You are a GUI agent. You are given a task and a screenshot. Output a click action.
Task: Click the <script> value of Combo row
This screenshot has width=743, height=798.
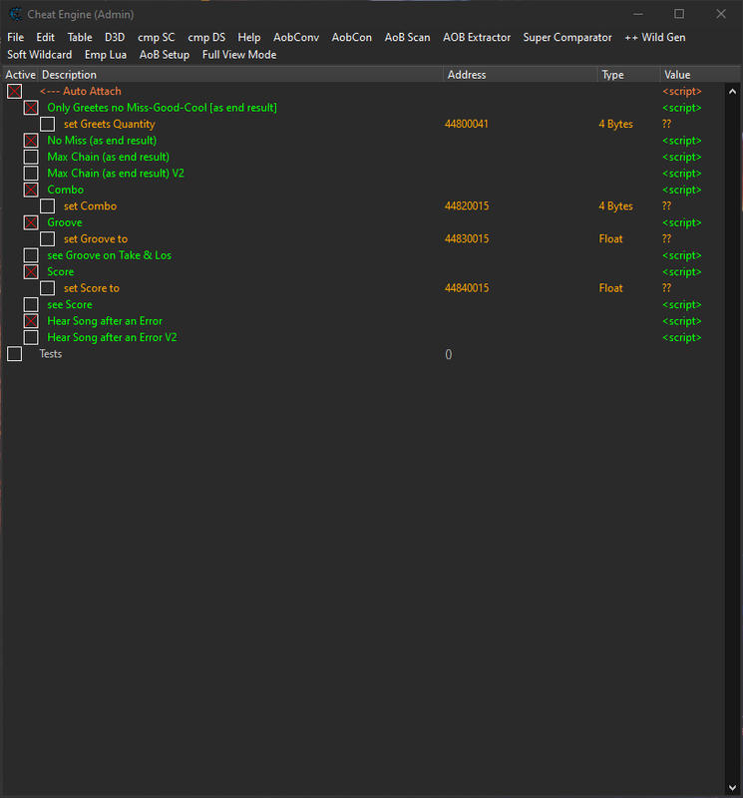(x=682, y=190)
